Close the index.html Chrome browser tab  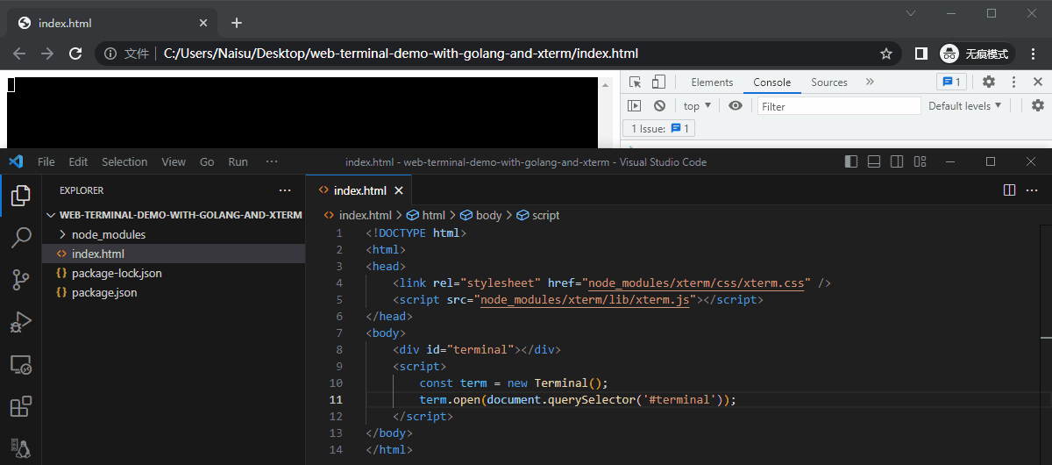203,23
